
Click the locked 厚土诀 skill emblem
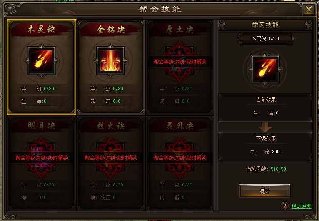179,61
